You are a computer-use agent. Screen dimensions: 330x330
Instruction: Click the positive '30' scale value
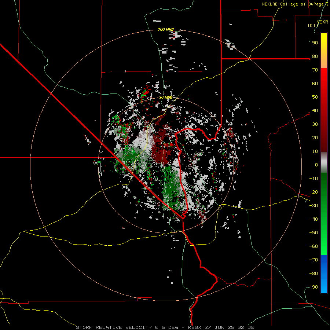coord(315,124)
